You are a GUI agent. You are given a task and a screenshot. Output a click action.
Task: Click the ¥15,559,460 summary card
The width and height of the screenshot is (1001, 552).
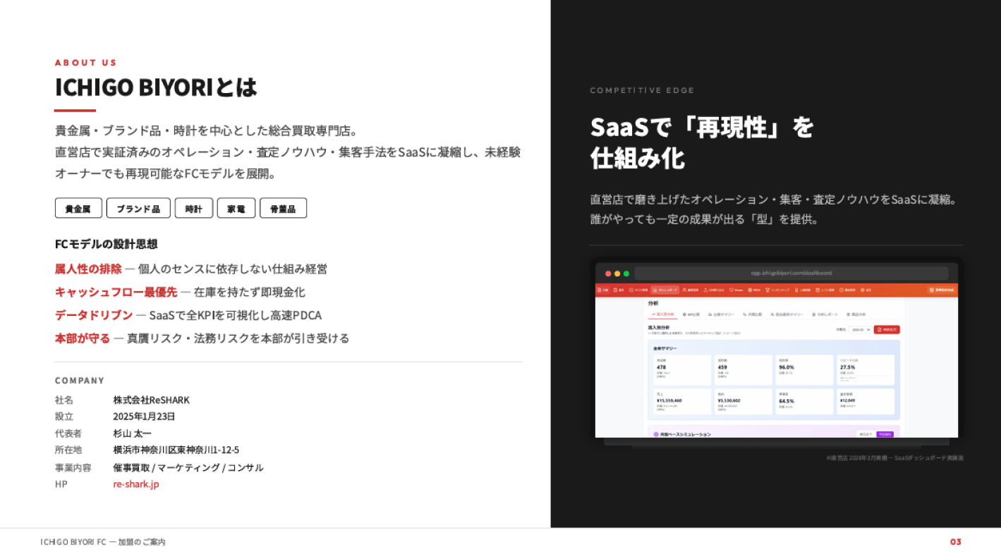682,402
